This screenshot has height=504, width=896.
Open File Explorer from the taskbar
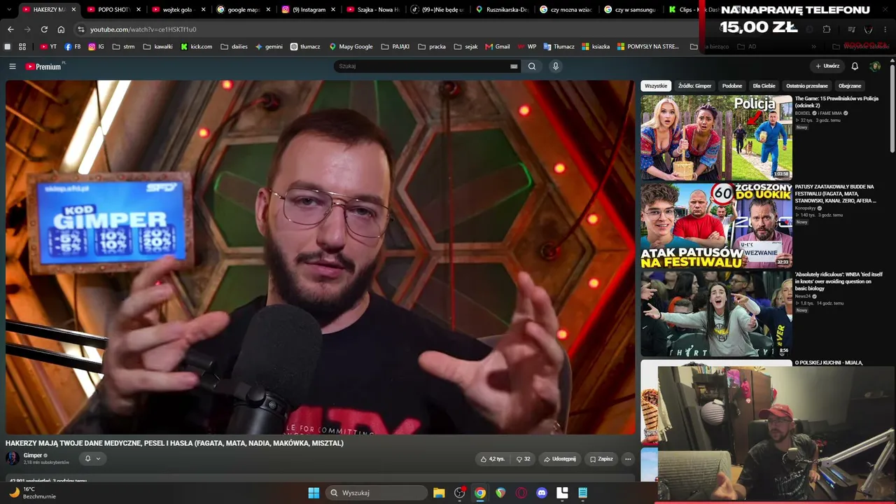pyautogui.click(x=439, y=493)
